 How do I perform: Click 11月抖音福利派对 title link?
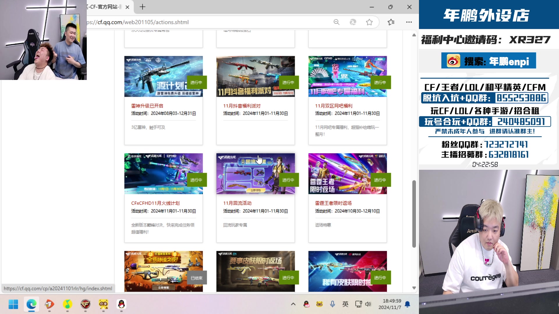click(x=242, y=106)
